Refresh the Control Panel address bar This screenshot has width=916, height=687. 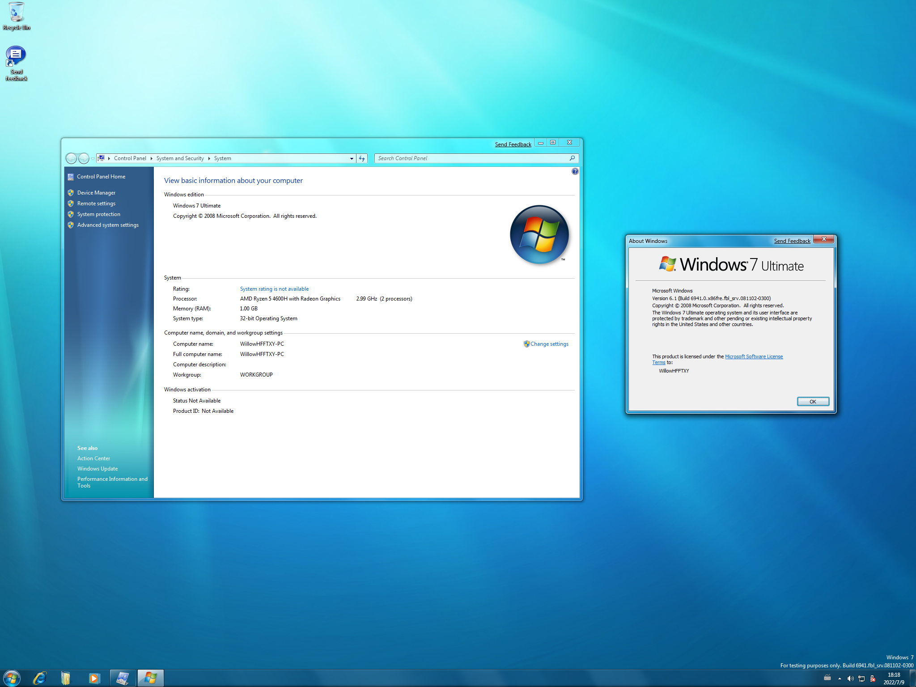[x=362, y=158]
